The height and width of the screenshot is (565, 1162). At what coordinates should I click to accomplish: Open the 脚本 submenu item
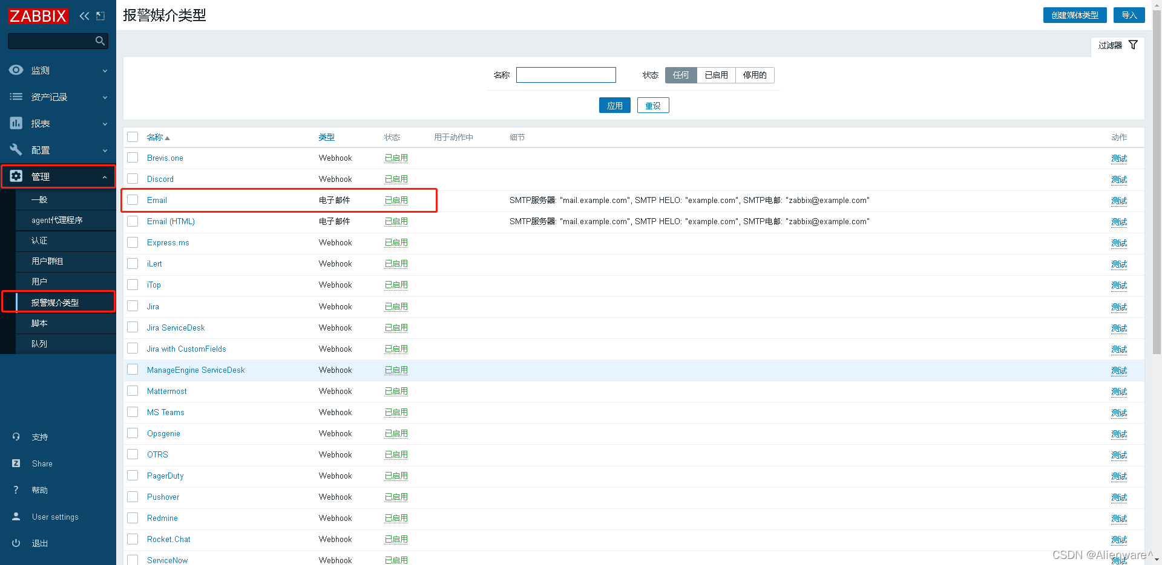pos(65,323)
